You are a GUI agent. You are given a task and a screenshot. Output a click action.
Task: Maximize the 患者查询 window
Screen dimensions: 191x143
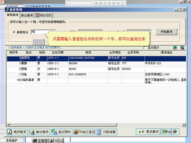pos(180,9)
